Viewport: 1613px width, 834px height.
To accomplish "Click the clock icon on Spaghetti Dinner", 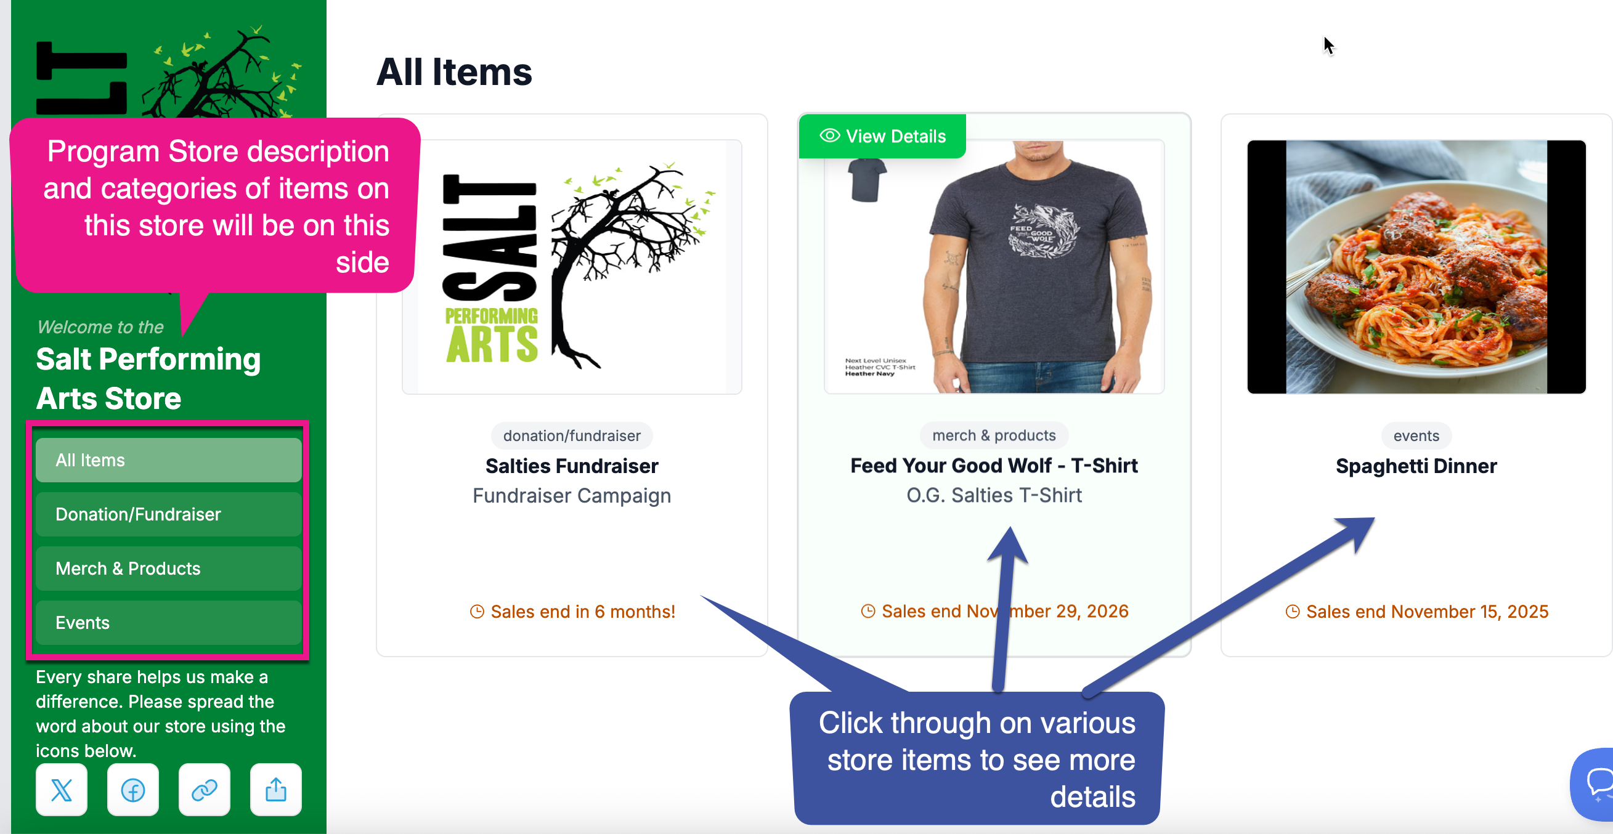I will coord(1293,612).
